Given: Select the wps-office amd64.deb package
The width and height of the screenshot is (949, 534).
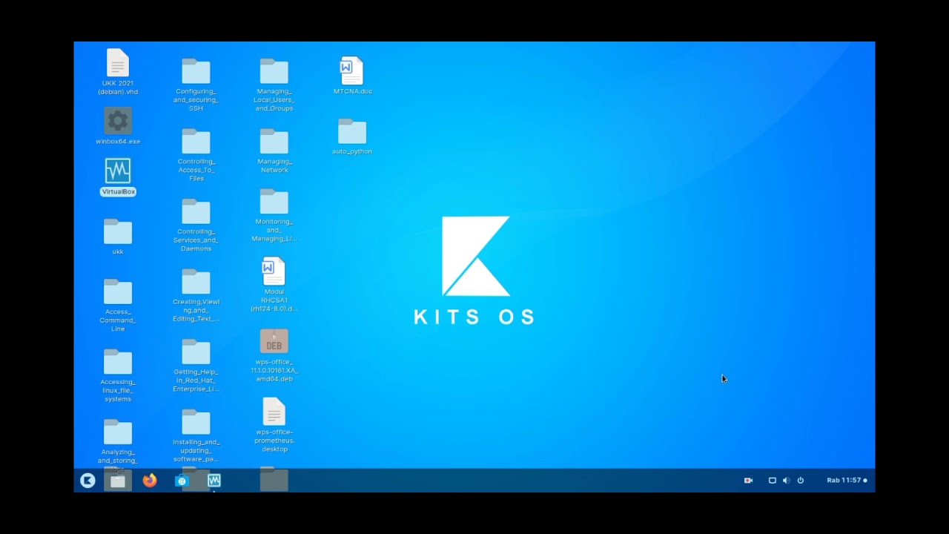Looking at the screenshot, I should 274,355.
